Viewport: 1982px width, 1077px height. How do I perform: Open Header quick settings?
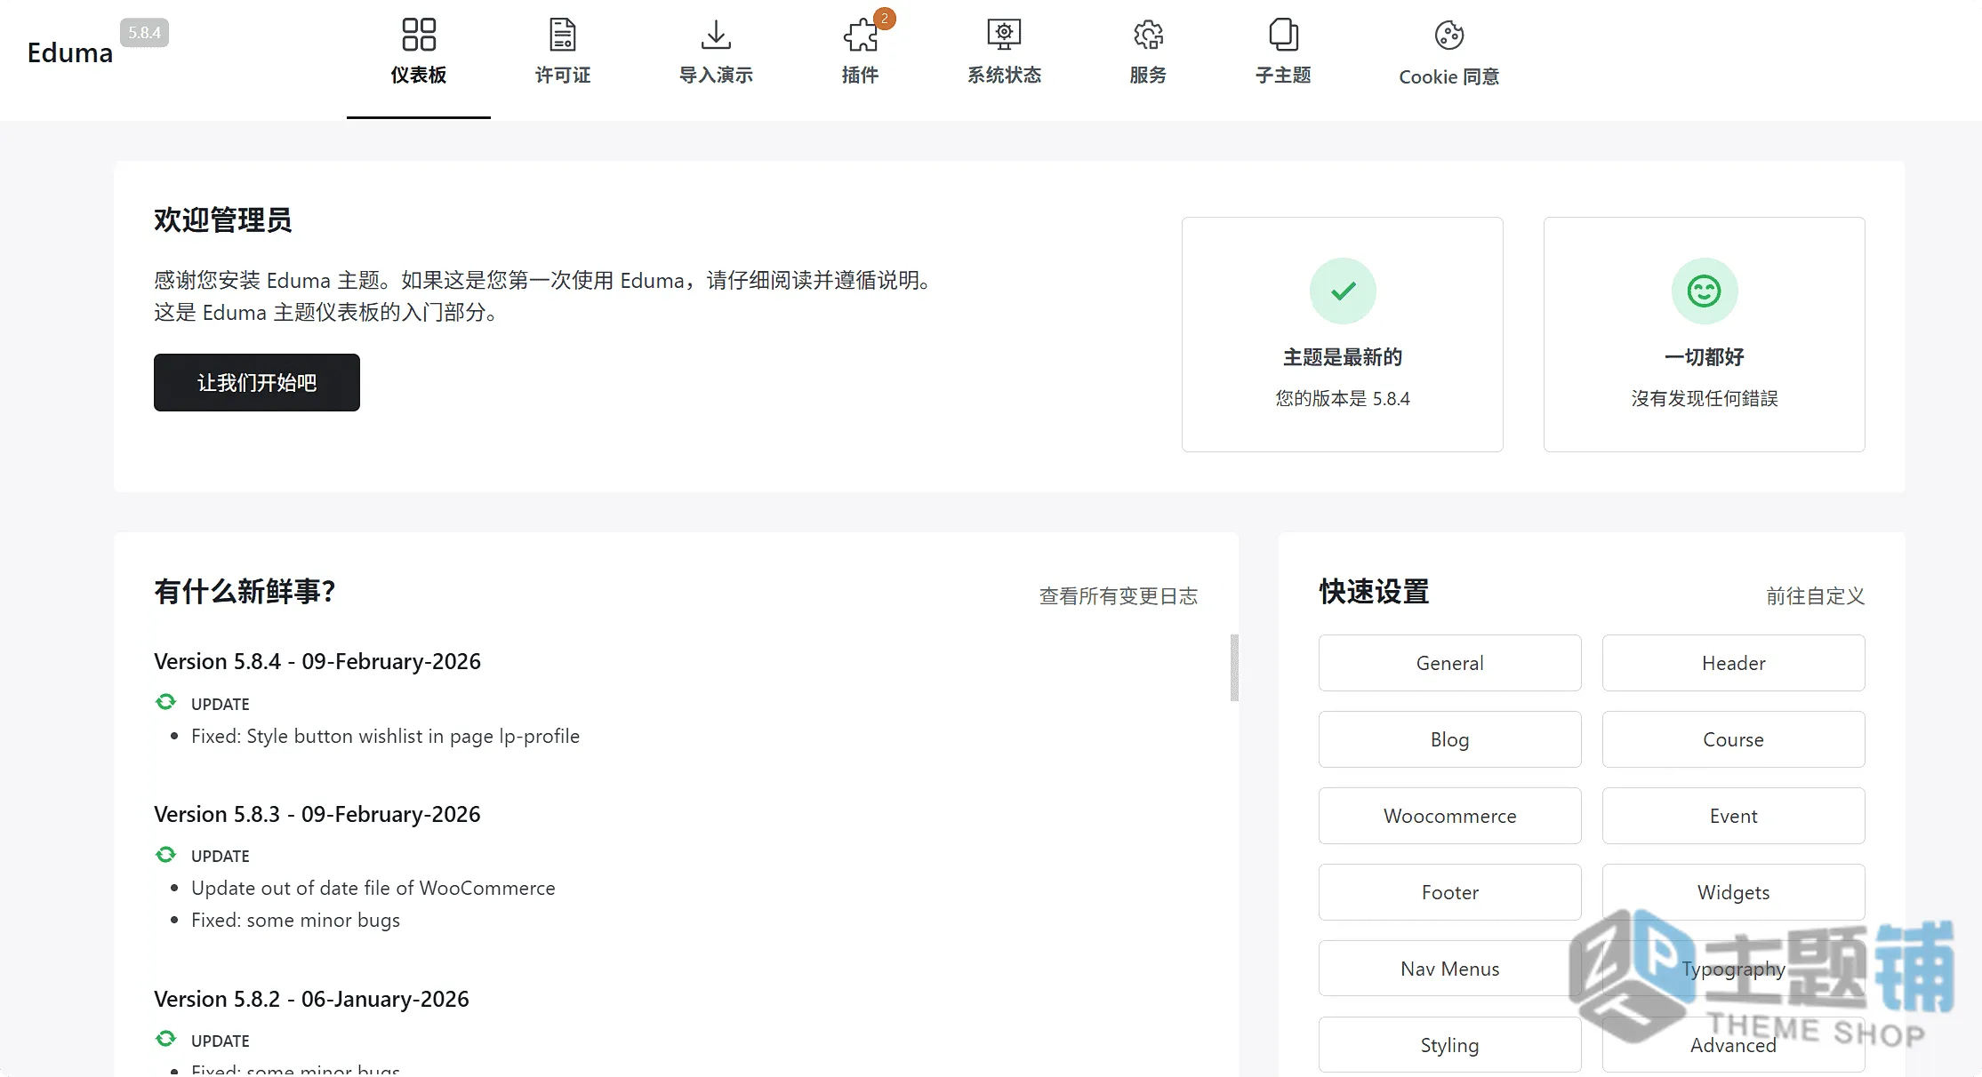point(1733,663)
